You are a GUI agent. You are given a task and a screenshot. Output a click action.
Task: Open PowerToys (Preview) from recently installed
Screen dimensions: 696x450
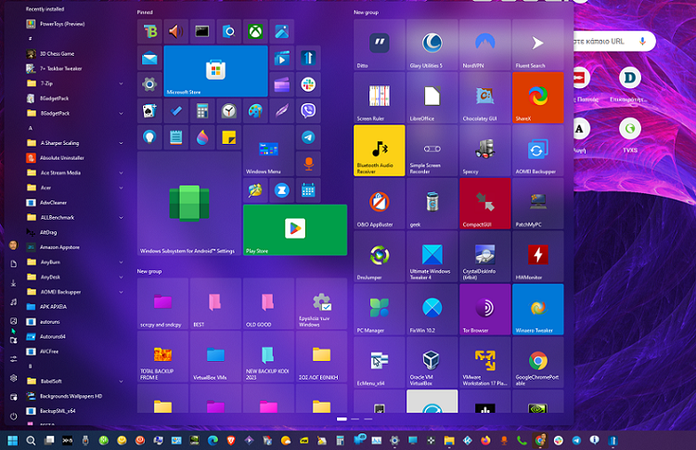(x=74, y=24)
